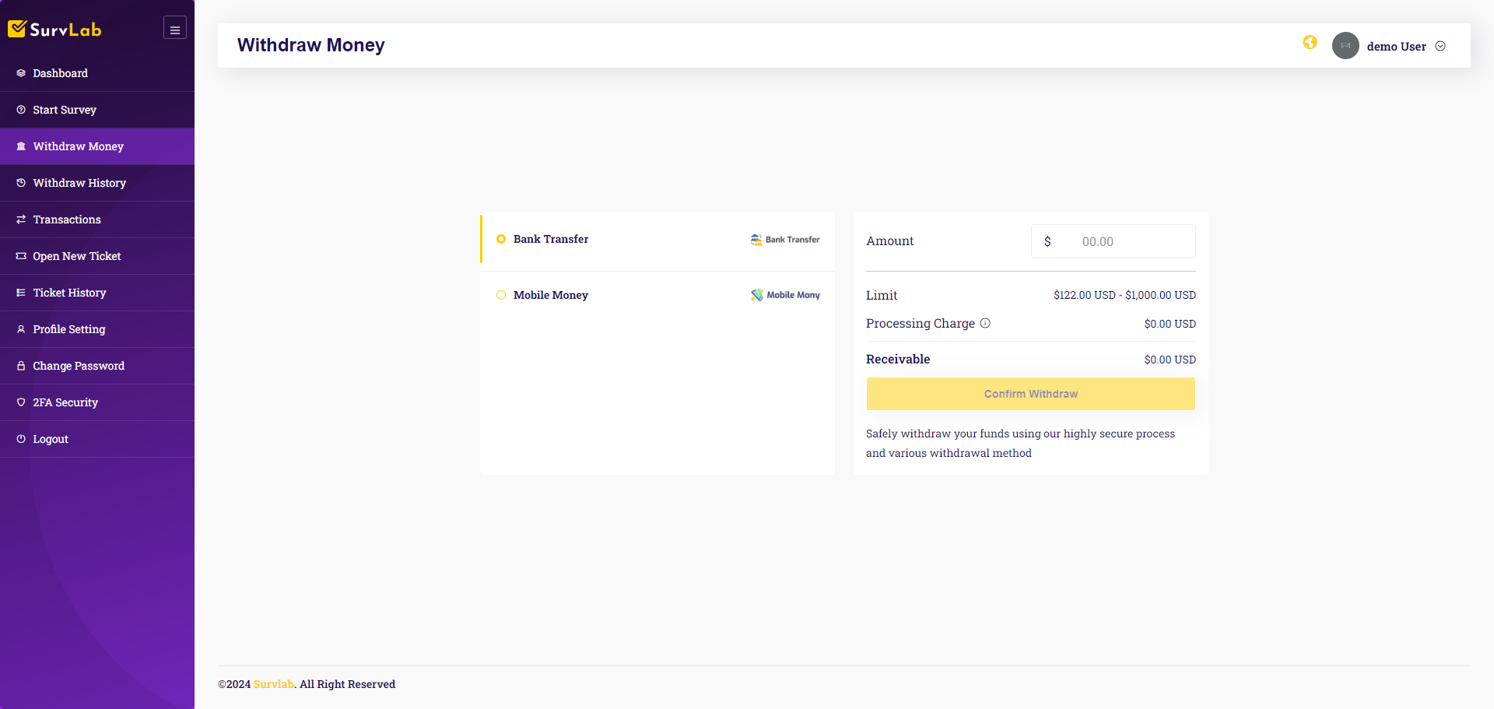Select the Dashboard icon in the sidebar
This screenshot has width=1494, height=709.
[21, 73]
